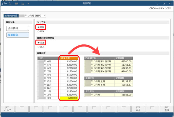The height and width of the screenshot is (117, 174).
Task: Click the 第4四半期 value 43600.00
Action: coord(123,72)
